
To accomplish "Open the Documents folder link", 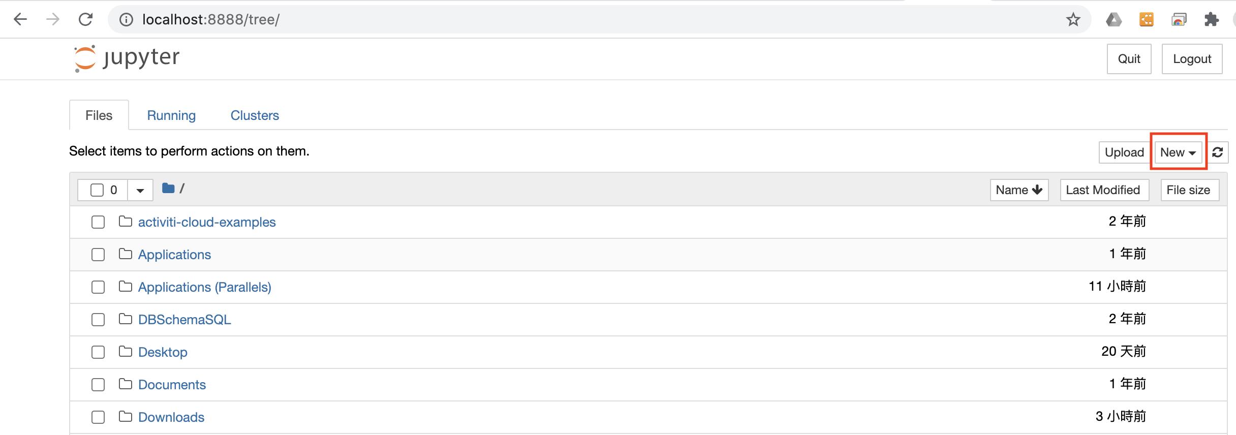I will point(172,385).
